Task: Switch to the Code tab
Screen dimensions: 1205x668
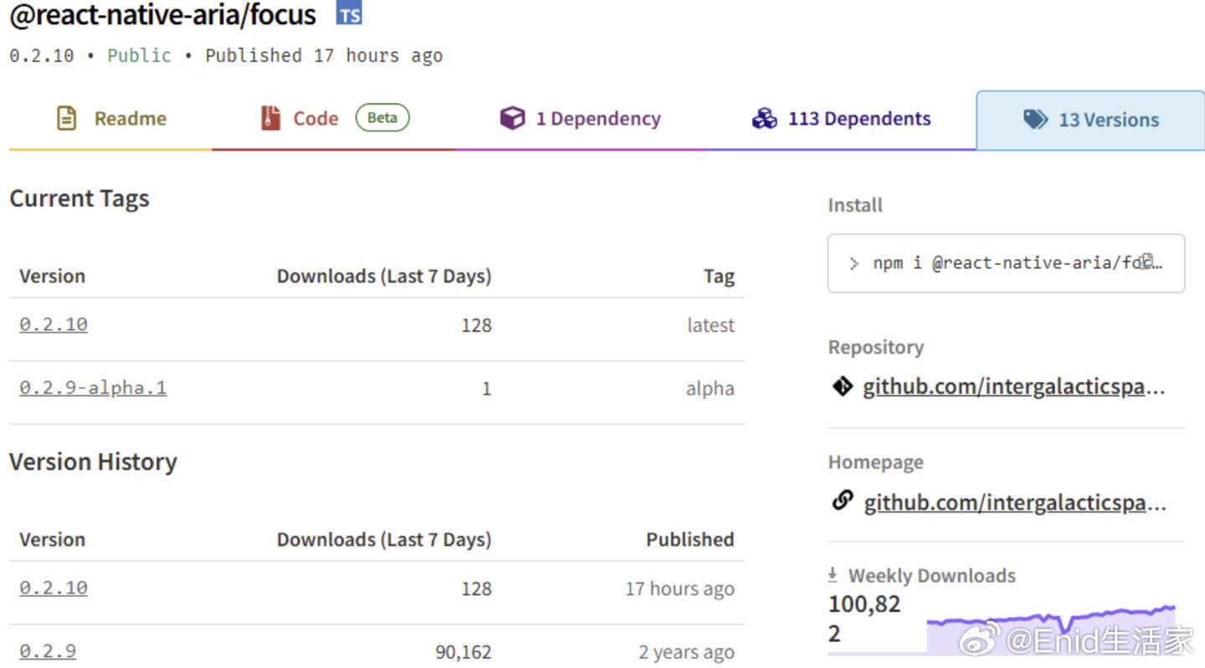Action: click(334, 119)
